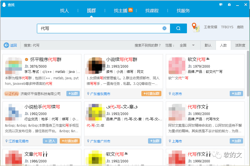This screenshot has height=166, width=250.
Task: Click location pin icon beside 上海市
Action: click(170, 141)
